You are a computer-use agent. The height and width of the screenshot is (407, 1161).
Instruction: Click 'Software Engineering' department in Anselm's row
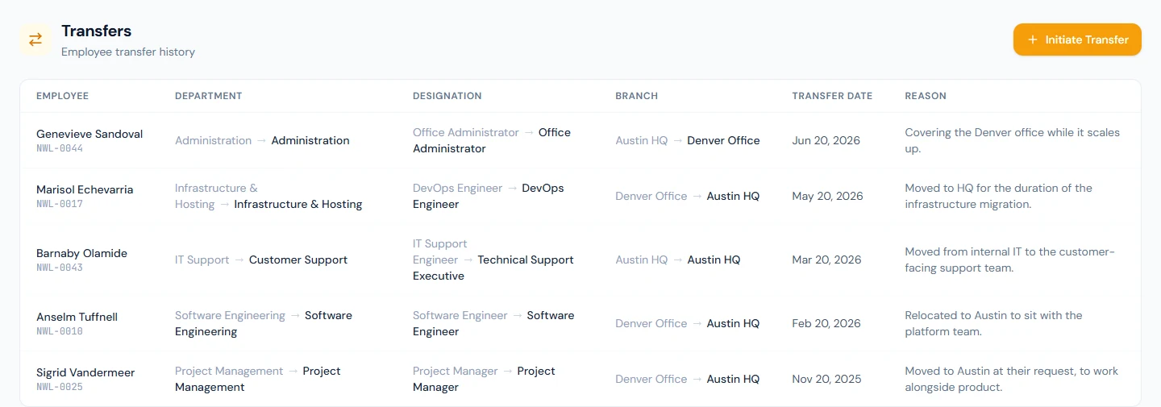[x=264, y=323]
